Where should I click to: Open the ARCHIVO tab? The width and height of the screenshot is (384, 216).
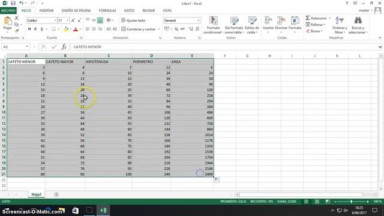8,11
